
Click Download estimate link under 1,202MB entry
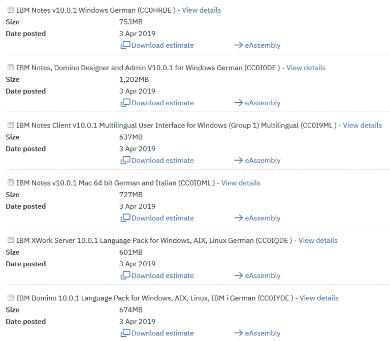[162, 103]
